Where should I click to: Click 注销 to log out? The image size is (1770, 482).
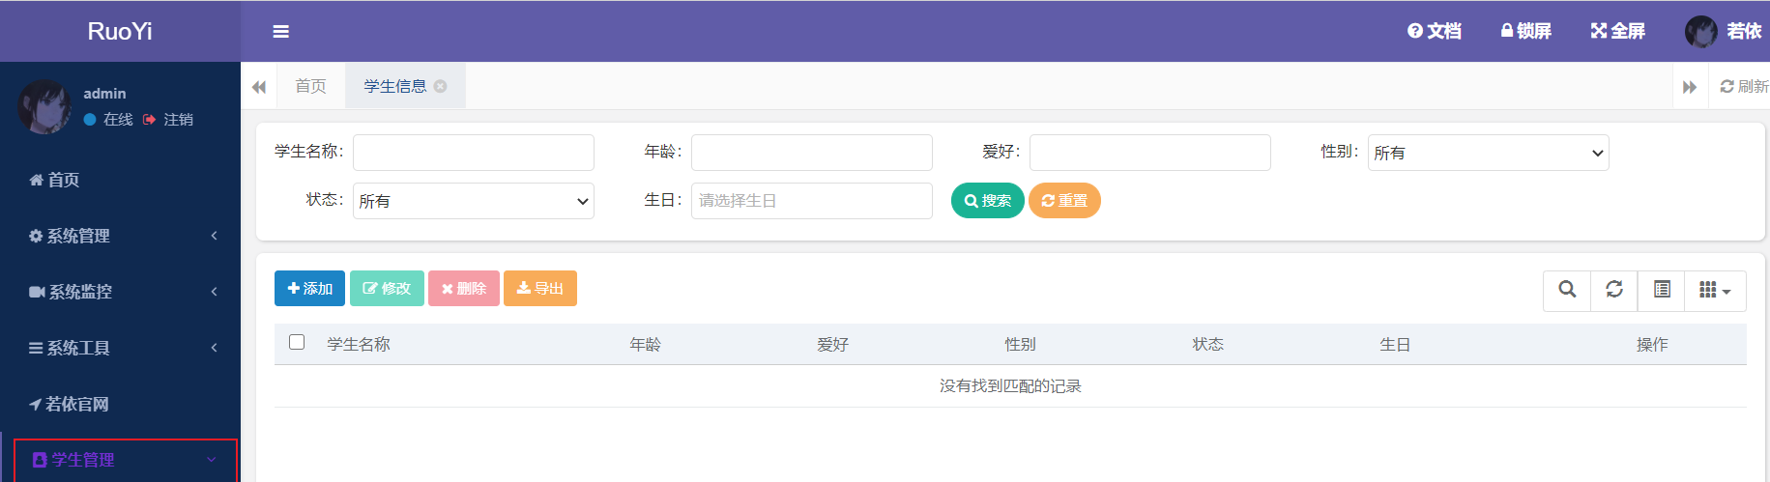click(168, 120)
